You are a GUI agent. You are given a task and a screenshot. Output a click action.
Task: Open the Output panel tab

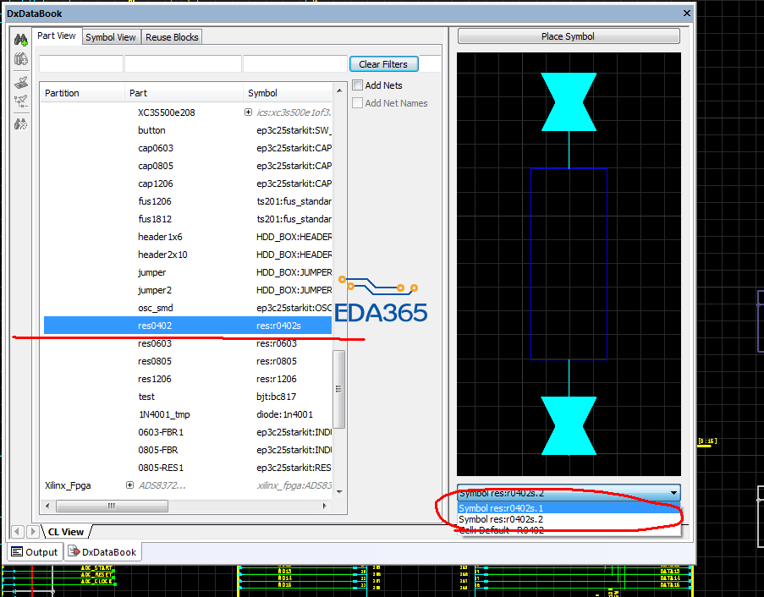click(x=35, y=551)
